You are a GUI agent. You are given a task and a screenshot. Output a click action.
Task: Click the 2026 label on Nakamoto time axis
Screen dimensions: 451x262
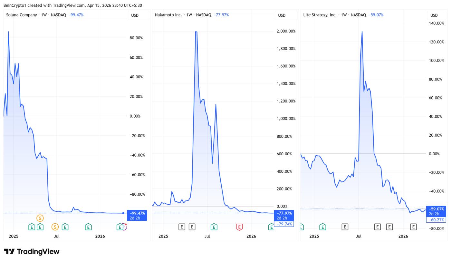click(251, 236)
